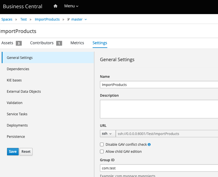Click the Assets count badge
218x177 pixels.
click(19, 43)
